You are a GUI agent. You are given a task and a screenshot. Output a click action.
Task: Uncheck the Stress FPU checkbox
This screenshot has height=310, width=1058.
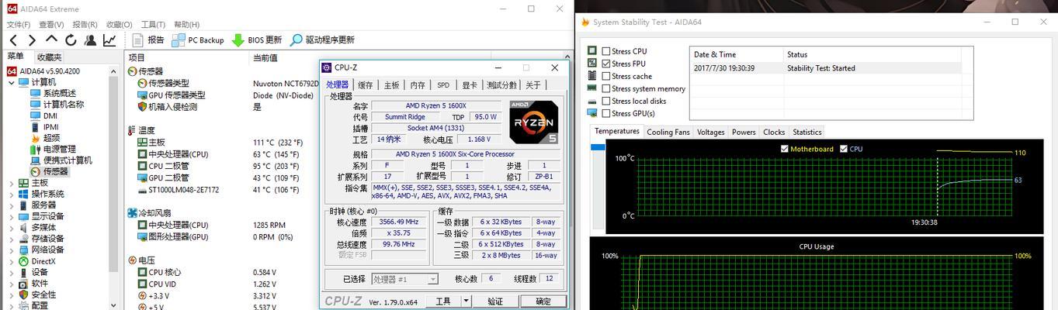click(x=606, y=64)
